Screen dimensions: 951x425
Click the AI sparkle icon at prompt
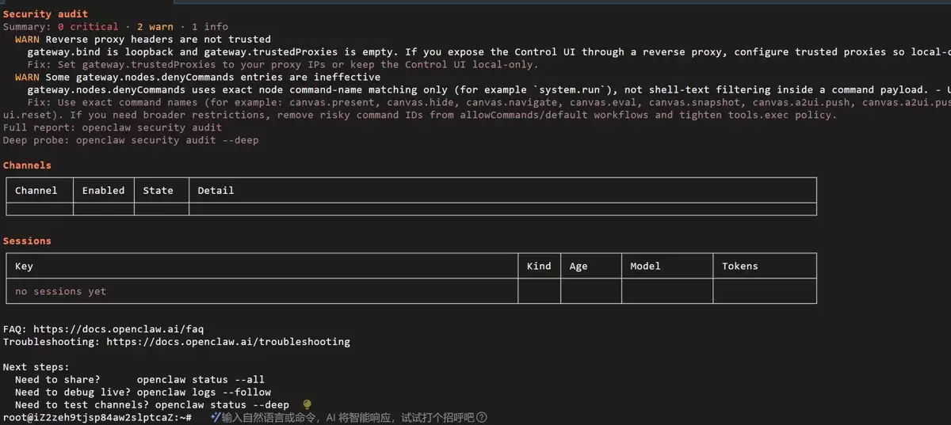pyautogui.click(x=215, y=417)
